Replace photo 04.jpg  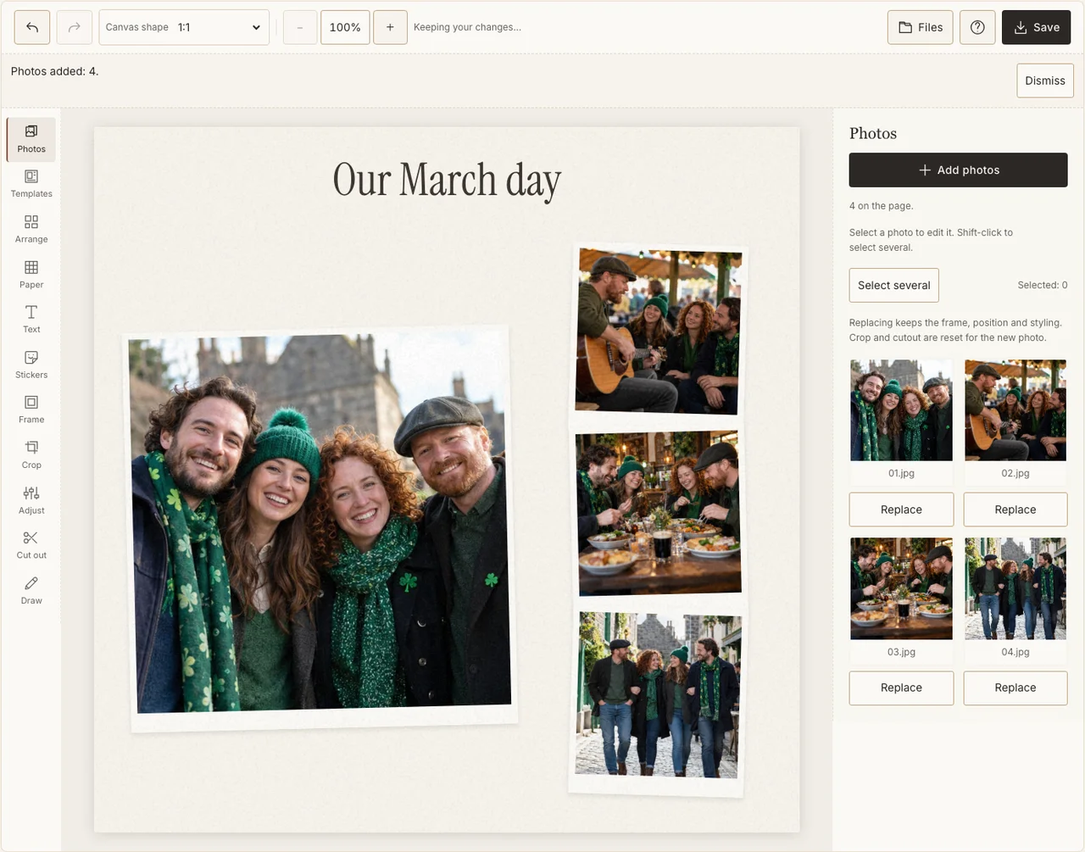1015,688
